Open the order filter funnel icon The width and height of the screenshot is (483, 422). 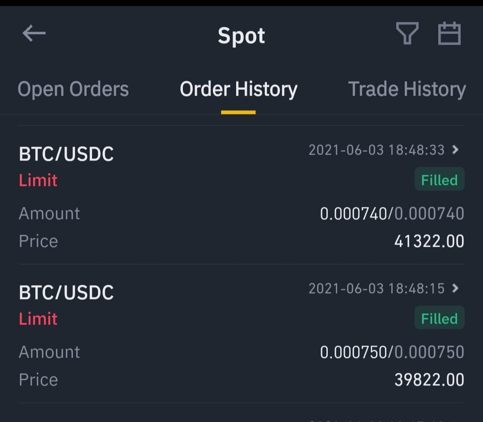[x=407, y=33]
